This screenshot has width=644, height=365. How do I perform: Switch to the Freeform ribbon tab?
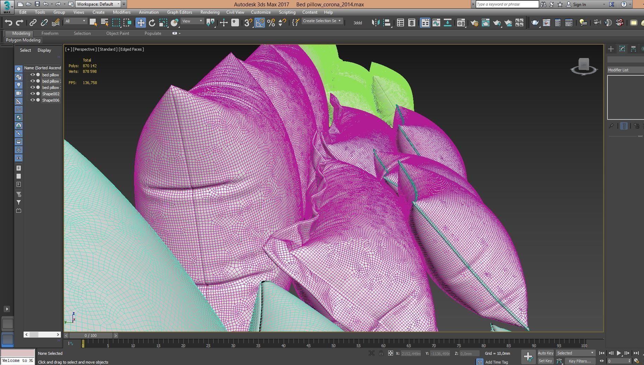point(50,33)
